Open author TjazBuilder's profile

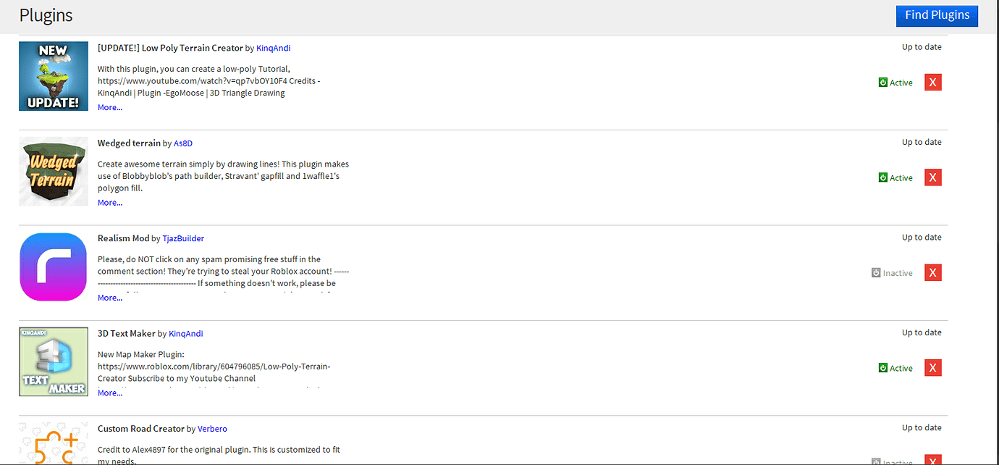[x=182, y=238]
